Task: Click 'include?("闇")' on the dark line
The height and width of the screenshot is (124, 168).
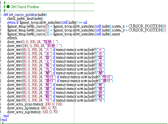Action: (x=94, y=73)
